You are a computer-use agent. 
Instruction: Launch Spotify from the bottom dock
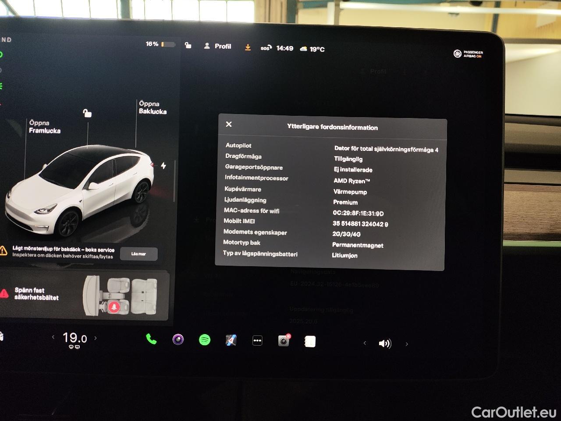tap(205, 340)
